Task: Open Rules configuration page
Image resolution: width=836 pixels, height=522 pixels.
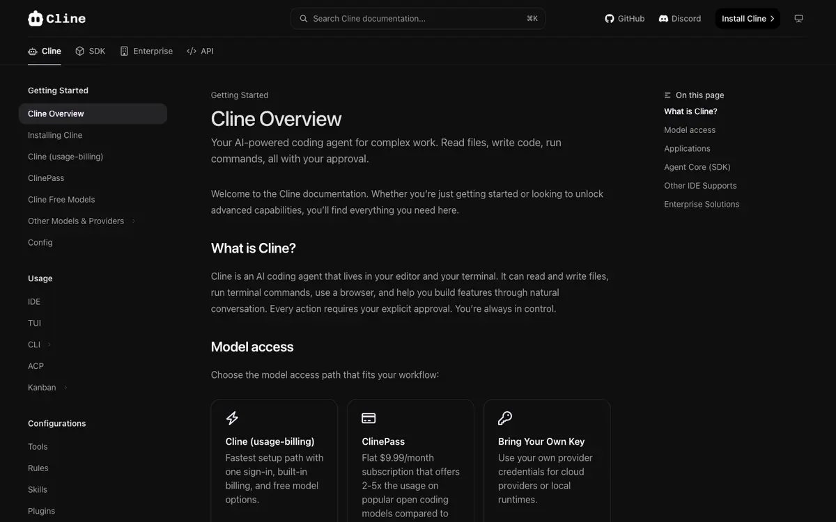Action: pyautogui.click(x=38, y=468)
